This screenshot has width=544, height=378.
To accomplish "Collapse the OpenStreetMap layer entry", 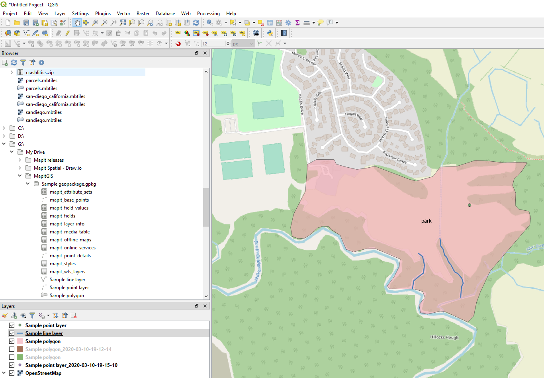I will click(4, 373).
